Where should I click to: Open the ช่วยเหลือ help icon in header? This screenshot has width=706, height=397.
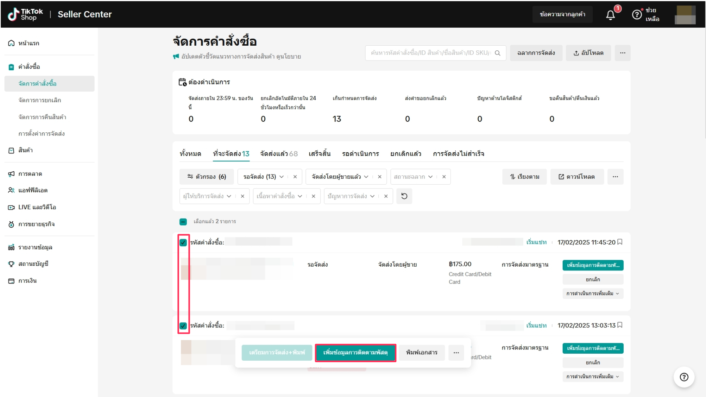click(637, 14)
